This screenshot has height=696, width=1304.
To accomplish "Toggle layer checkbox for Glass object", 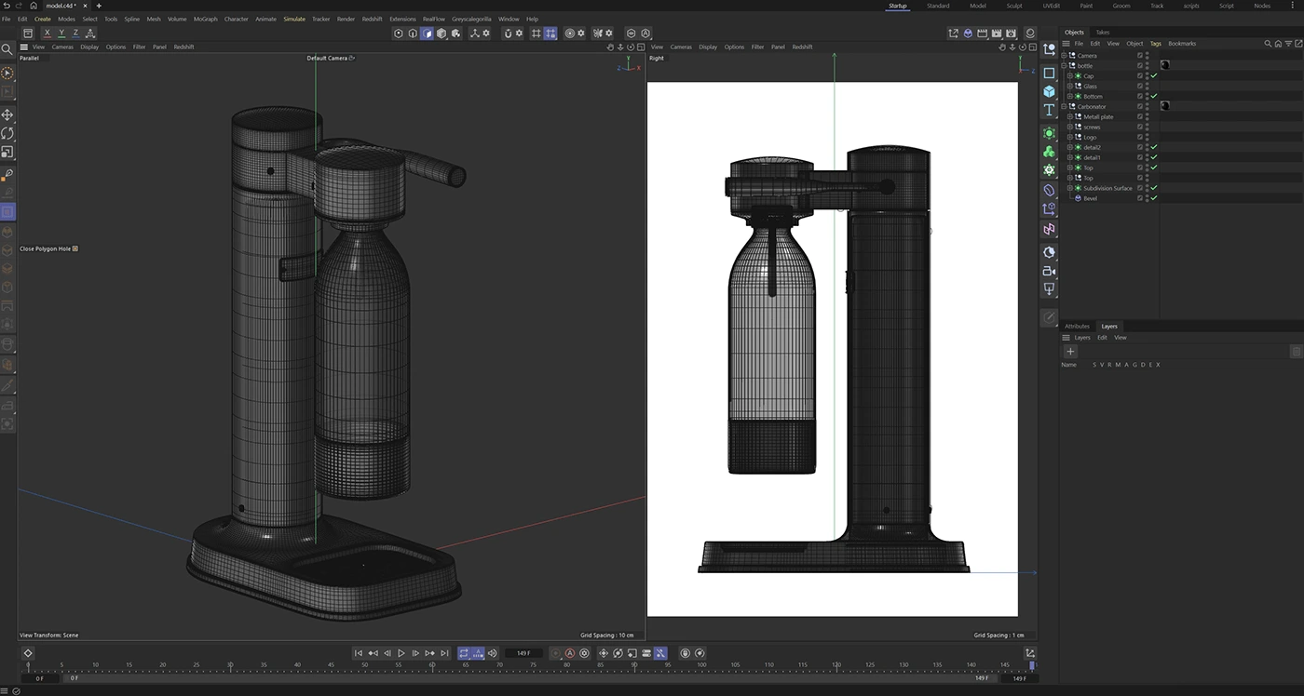I will point(1139,87).
